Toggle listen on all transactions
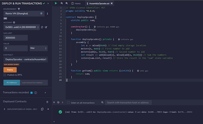The image size is (203, 124). 68,103
